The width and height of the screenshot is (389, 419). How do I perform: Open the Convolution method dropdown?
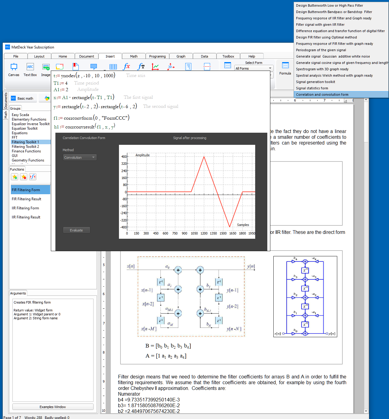(x=80, y=158)
